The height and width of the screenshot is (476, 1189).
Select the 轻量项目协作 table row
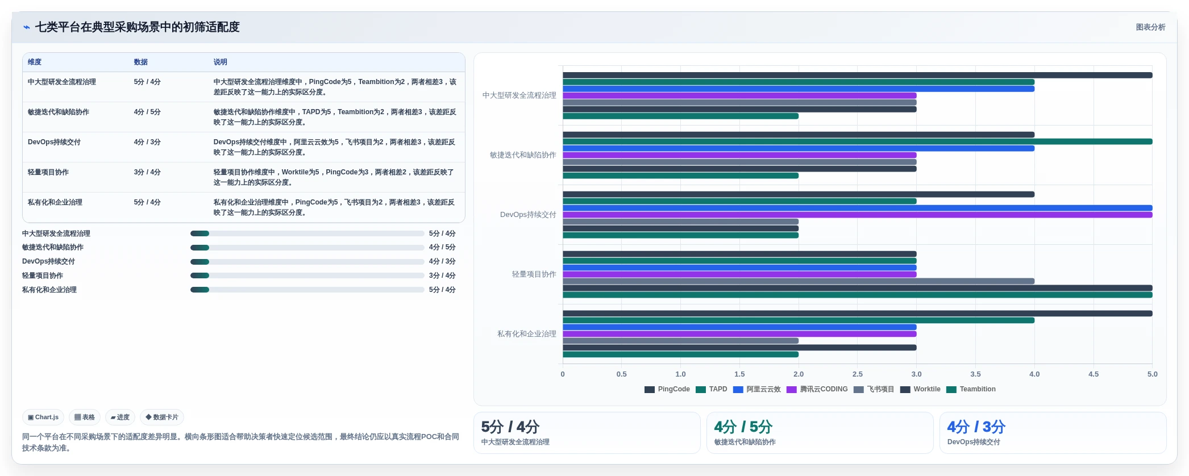coord(244,177)
